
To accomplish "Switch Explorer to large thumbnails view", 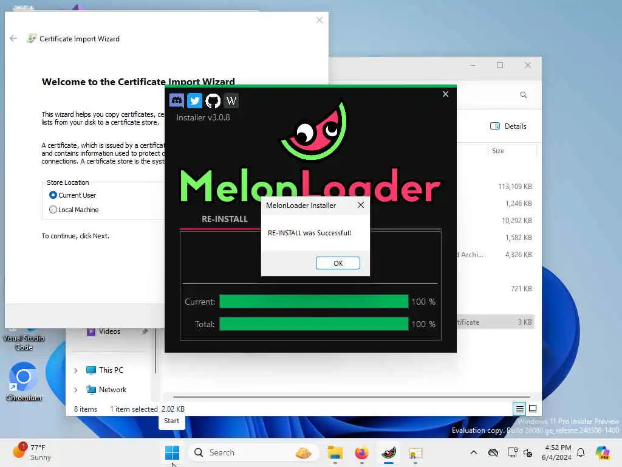I will click(533, 408).
